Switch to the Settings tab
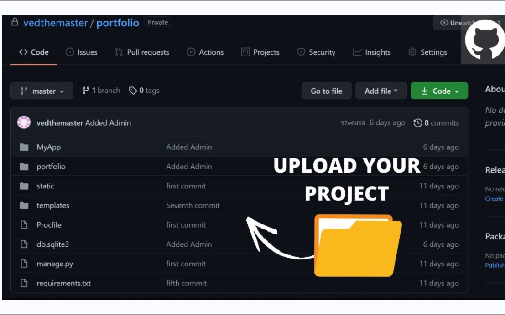Image resolution: width=505 pixels, height=315 pixels. (x=428, y=52)
